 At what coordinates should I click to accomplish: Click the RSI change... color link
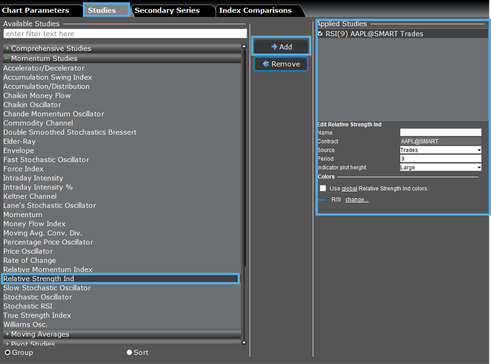click(x=357, y=200)
